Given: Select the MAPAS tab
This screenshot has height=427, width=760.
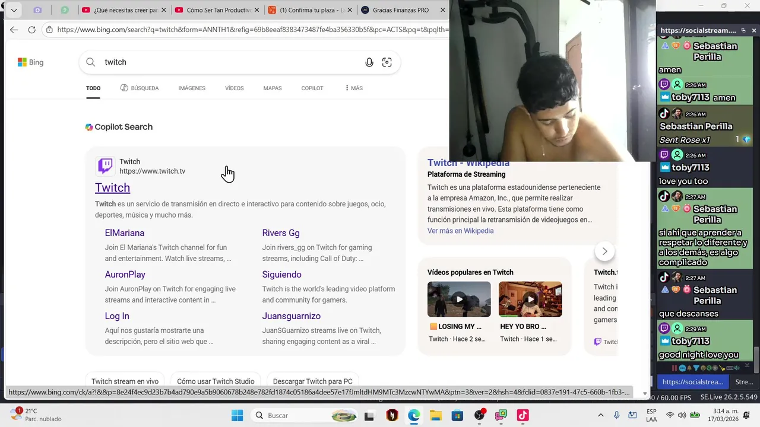Looking at the screenshot, I should (273, 88).
